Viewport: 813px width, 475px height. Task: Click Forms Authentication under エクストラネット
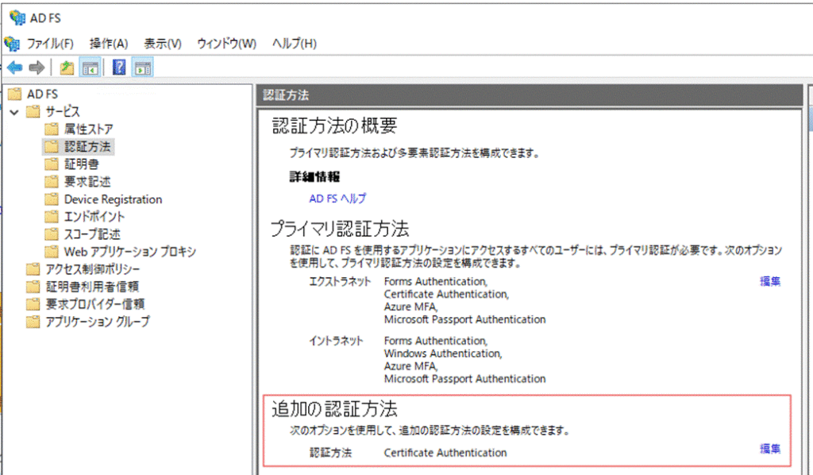click(436, 281)
